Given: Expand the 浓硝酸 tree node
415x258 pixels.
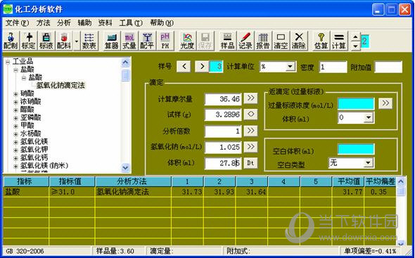Looking at the screenshot, I should 16,102.
